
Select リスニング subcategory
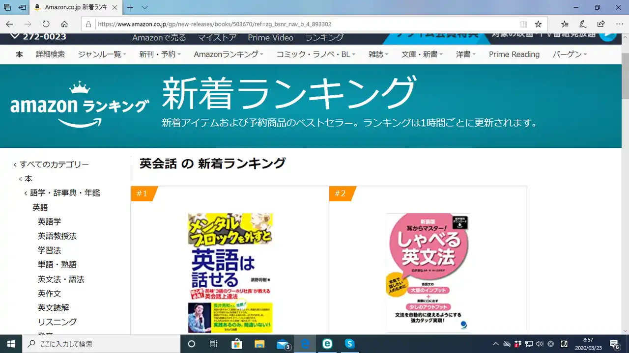click(x=57, y=322)
